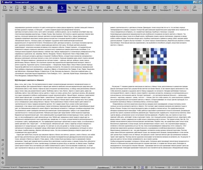Add an image with Добав. изобр.
Viewport: 203px width, 170px height.
[x=108, y=9]
